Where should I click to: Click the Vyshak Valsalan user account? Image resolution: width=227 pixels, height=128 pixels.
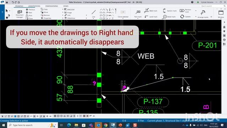point(205,2)
